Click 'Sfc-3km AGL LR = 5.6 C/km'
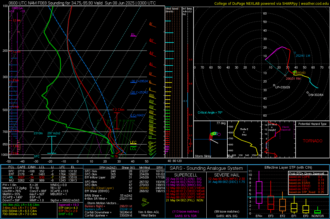Viewport: 330px width, 219px height. point(21,205)
